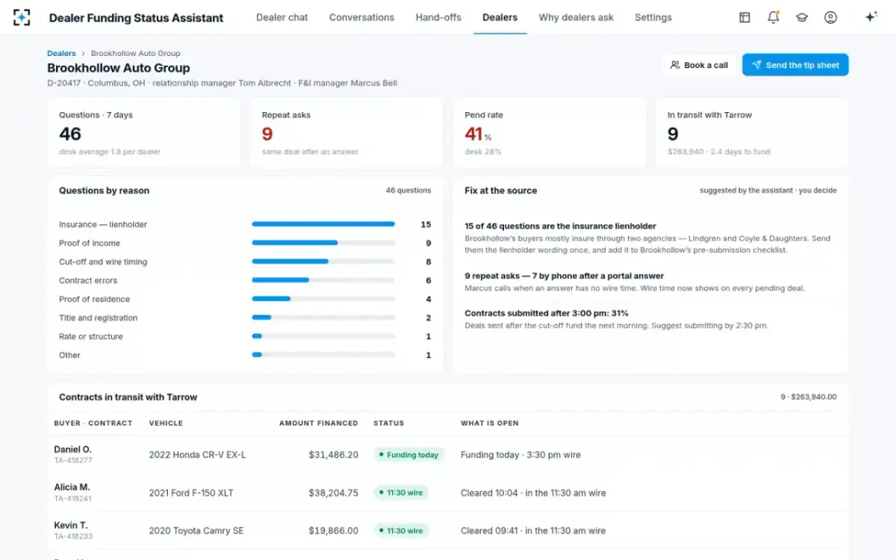Click the 46 questions count label
The width and height of the screenshot is (896, 560).
(408, 190)
